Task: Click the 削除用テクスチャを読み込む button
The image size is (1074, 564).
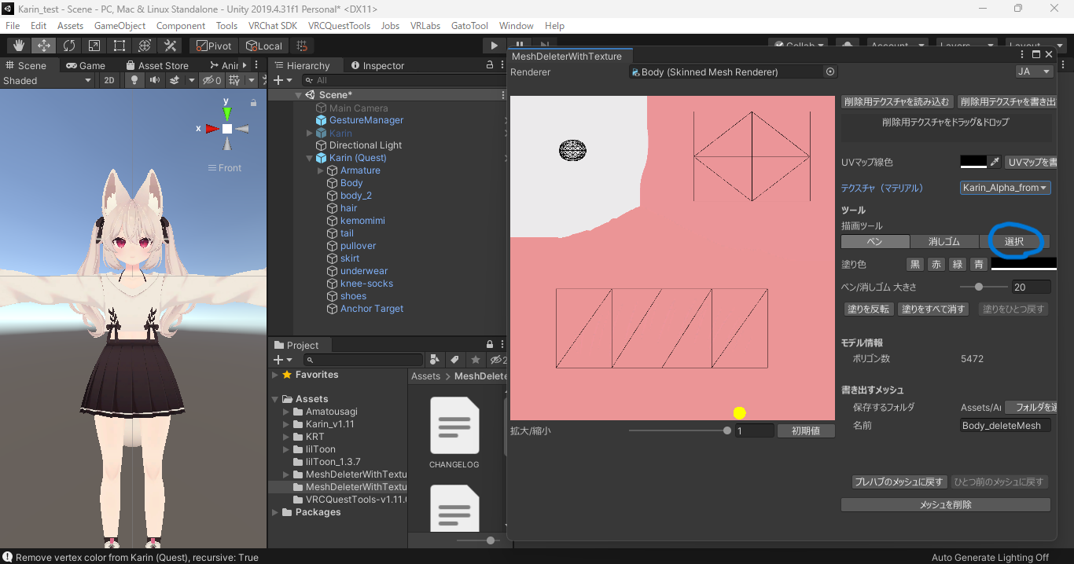Action: (897, 101)
